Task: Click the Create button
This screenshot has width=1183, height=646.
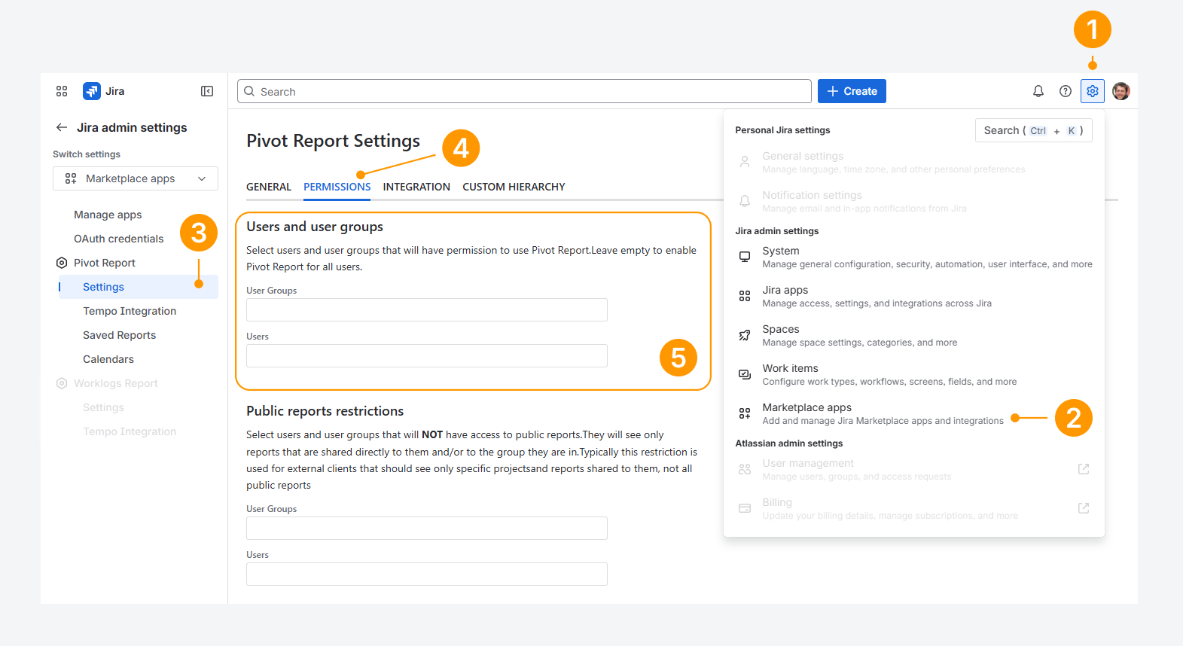Action: 852,91
